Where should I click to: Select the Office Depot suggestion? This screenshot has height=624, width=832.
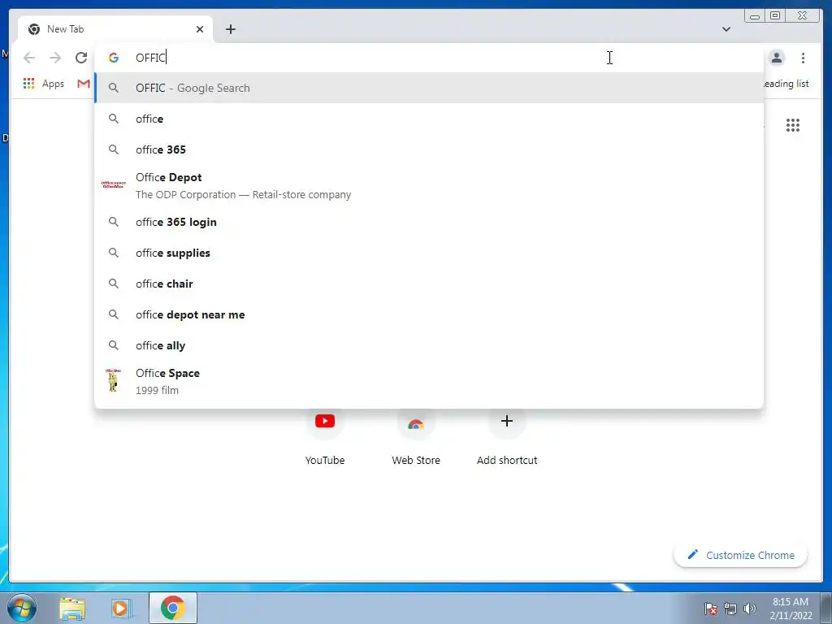pyautogui.click(x=429, y=186)
